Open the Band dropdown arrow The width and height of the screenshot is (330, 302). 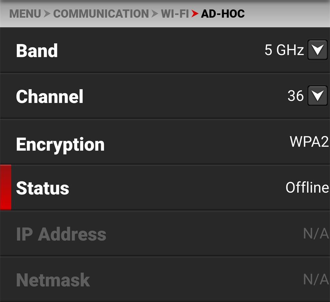[317, 50]
